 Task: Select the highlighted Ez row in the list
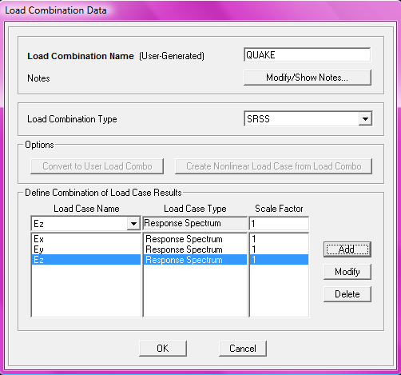[x=86, y=260]
